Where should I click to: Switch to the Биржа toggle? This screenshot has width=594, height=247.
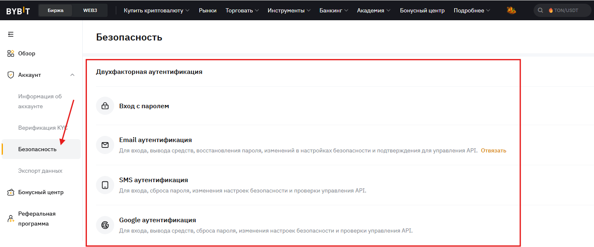point(55,10)
